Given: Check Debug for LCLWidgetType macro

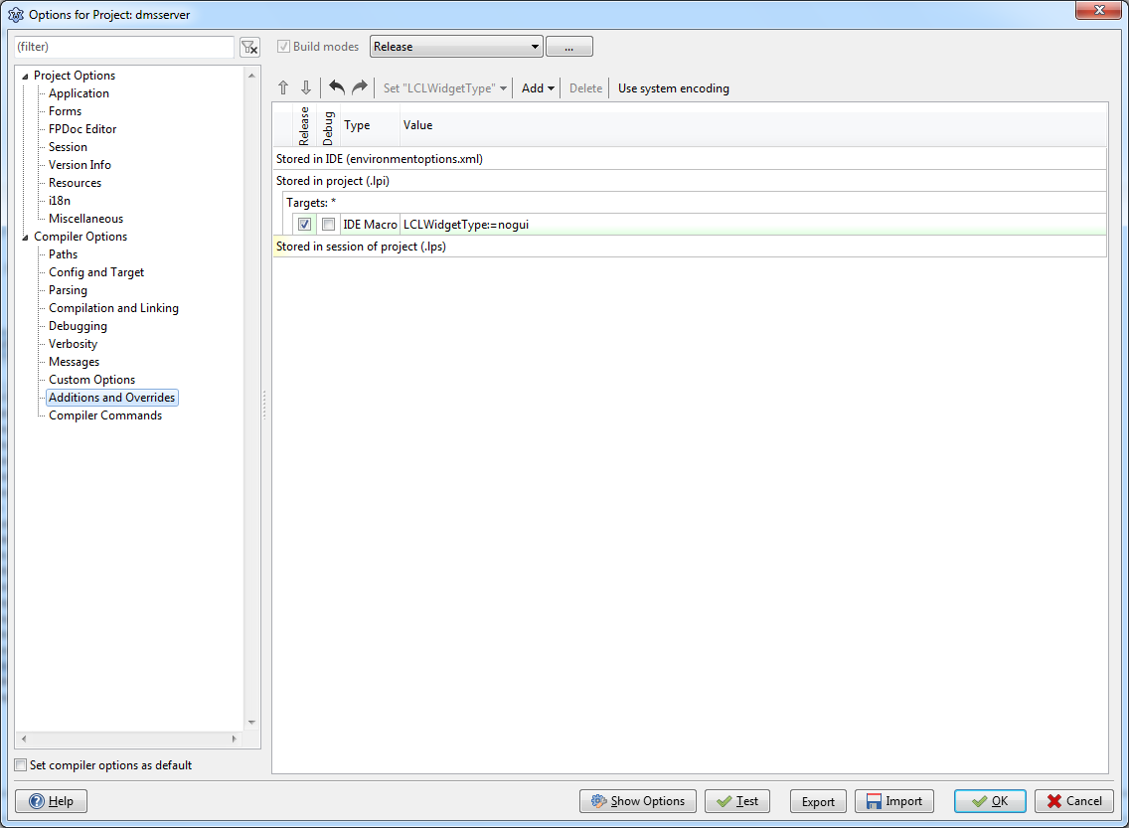Looking at the screenshot, I should (x=328, y=224).
